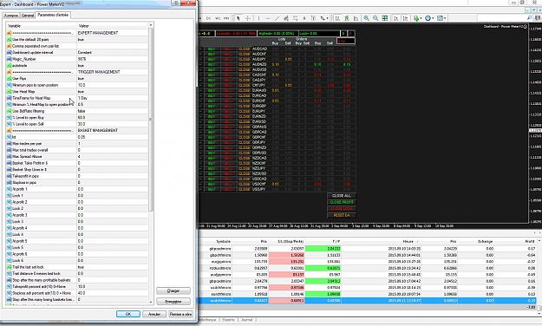
Task: Switch to candlestick chart display
Action: click(347, 18)
